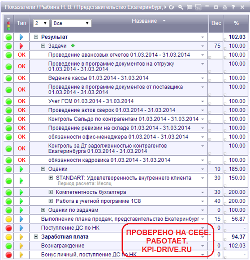Open row menu arrow of обязанности кадровика
The height and width of the screenshot is (260, 250).
[x=203, y=160]
